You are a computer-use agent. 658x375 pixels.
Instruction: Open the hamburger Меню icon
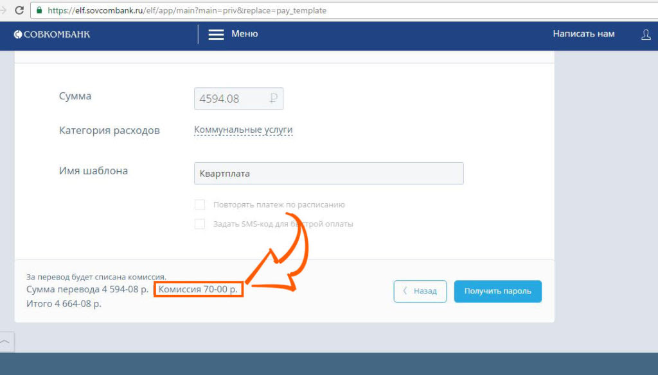(x=216, y=35)
